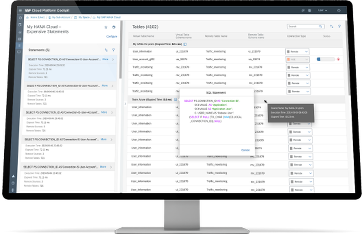
Task: Click More on the first statement
Action: [x=105, y=59]
